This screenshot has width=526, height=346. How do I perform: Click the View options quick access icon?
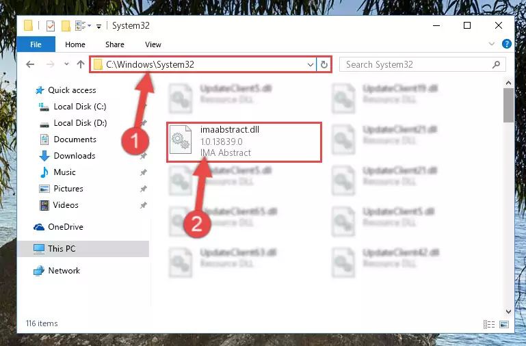[x=83, y=25]
